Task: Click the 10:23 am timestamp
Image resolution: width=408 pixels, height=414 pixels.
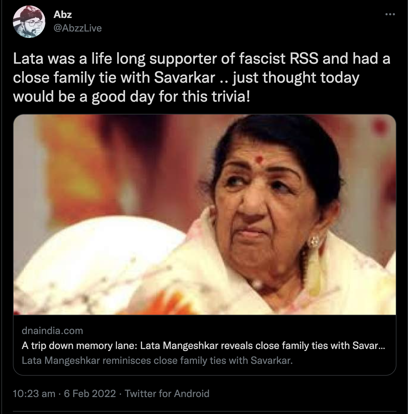Action: point(34,394)
